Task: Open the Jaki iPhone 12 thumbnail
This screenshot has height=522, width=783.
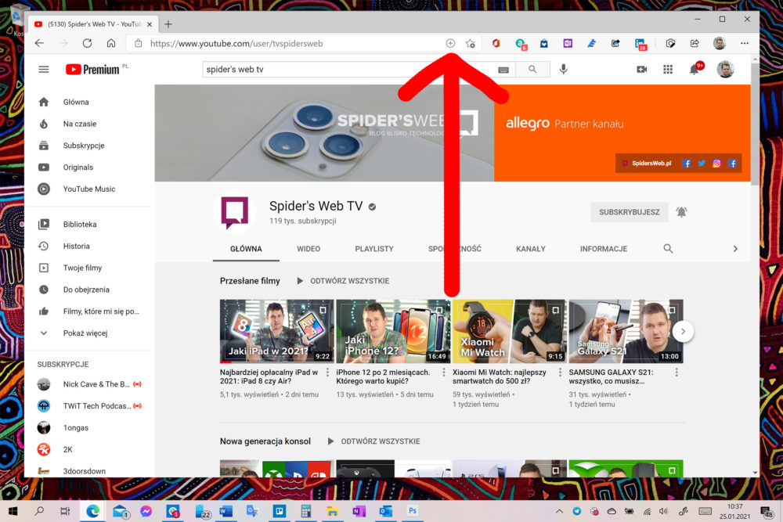Action: (394, 331)
